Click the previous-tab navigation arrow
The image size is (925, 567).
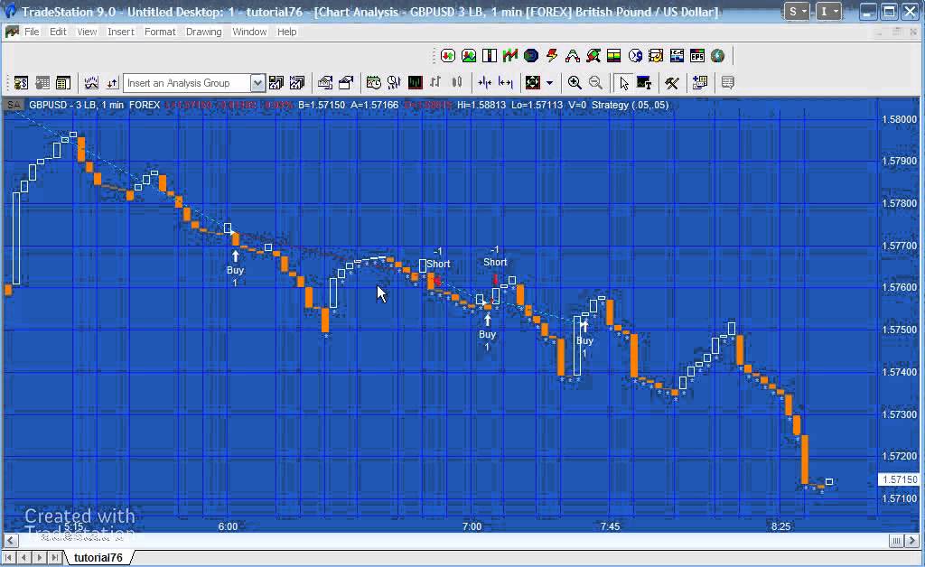coord(24,558)
